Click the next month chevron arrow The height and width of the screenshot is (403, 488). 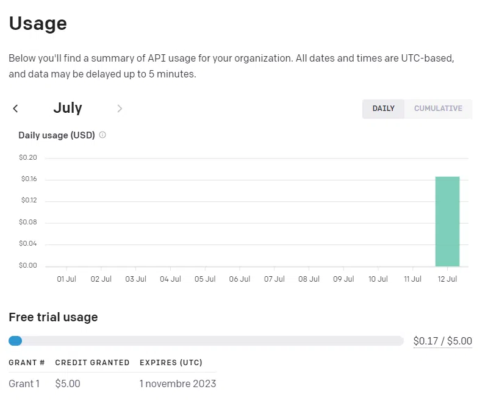120,109
